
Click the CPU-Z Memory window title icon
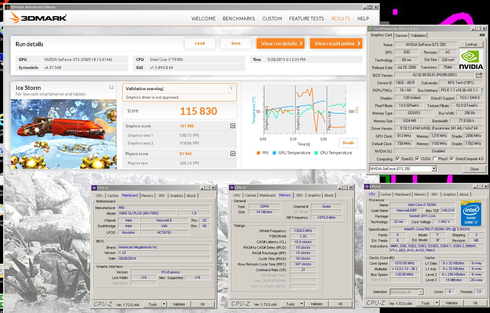tap(232, 188)
